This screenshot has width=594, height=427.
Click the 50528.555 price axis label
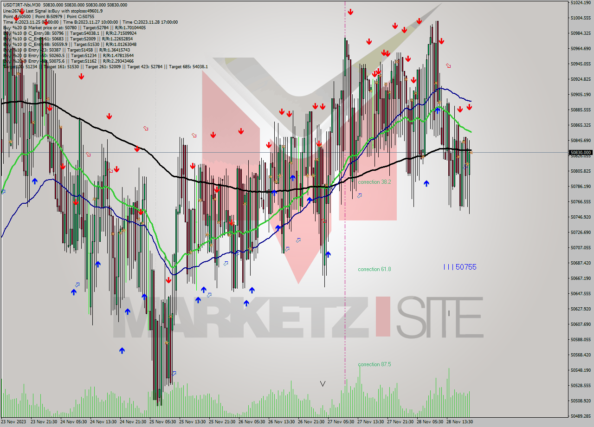581,385
